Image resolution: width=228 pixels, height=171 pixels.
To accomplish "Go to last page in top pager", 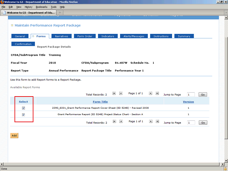I will tap(157, 93).
